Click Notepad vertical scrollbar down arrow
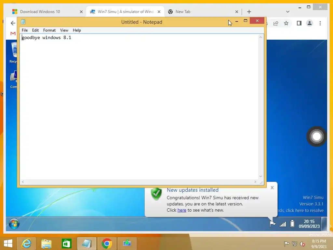Viewport: 333px width, 250px height. tap(260, 176)
